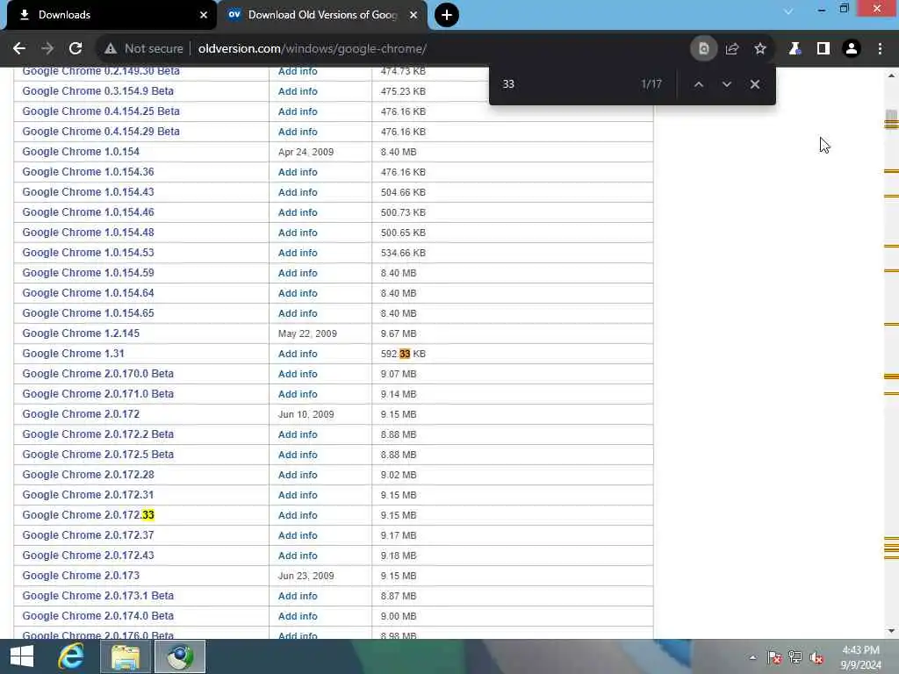Click the Chromium taskbar icon

[180, 656]
